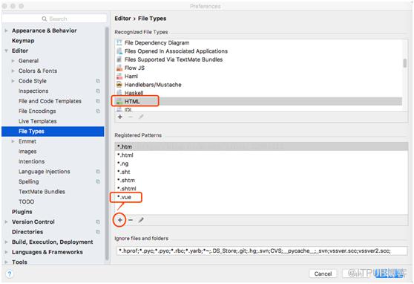The height and width of the screenshot is (284, 414).
Task: Expand Build, Execution, Deployment section
Action: click(6, 242)
